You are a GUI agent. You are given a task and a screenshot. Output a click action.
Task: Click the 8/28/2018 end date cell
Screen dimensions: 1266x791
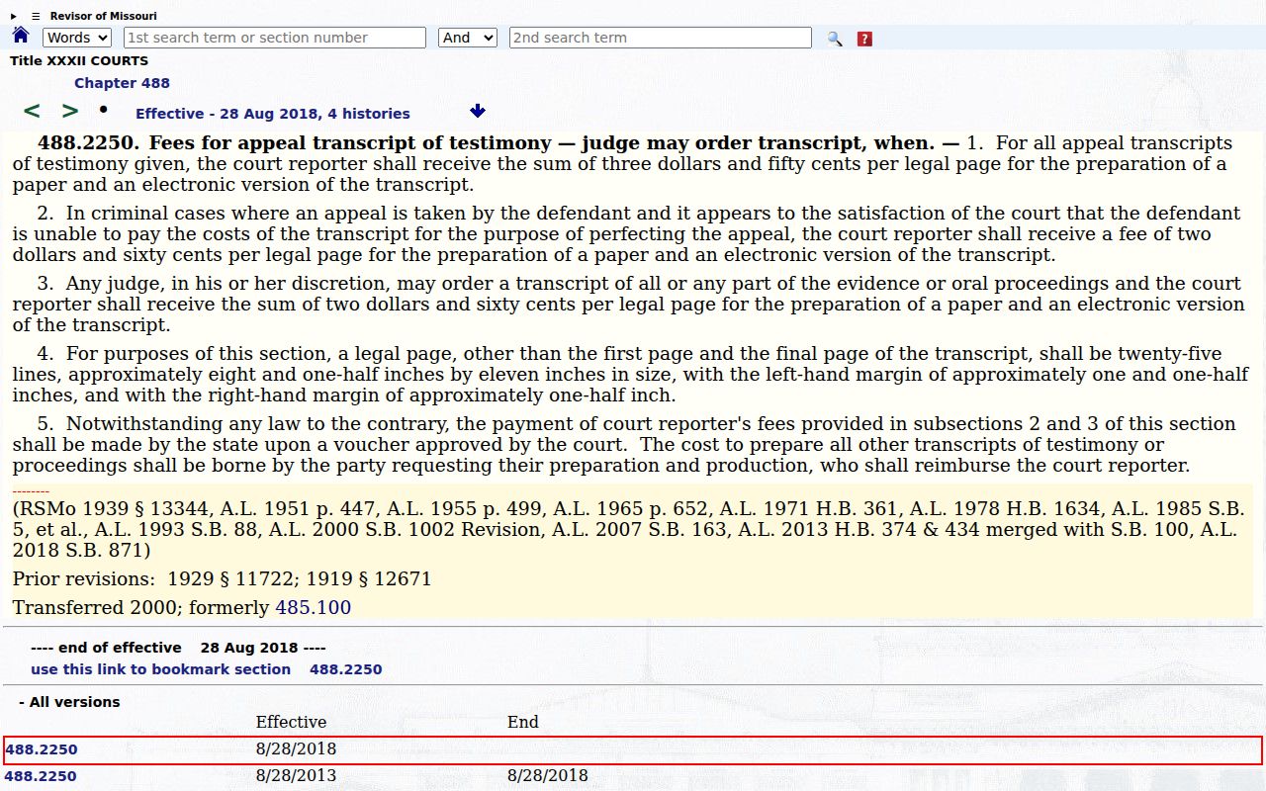[x=547, y=775]
